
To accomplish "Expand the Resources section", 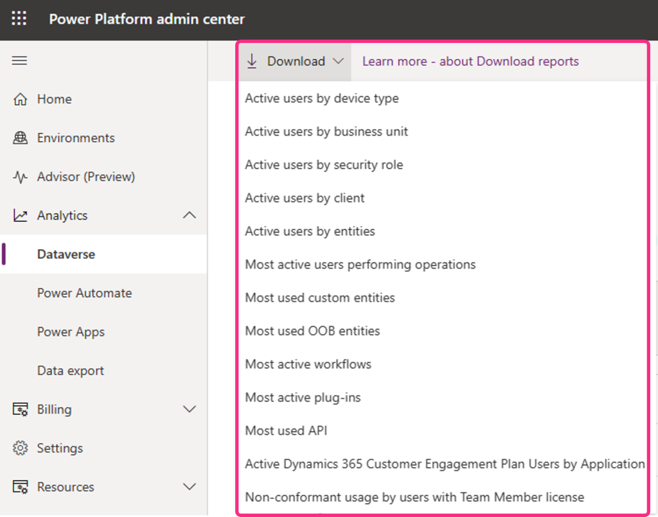I will tap(190, 486).
